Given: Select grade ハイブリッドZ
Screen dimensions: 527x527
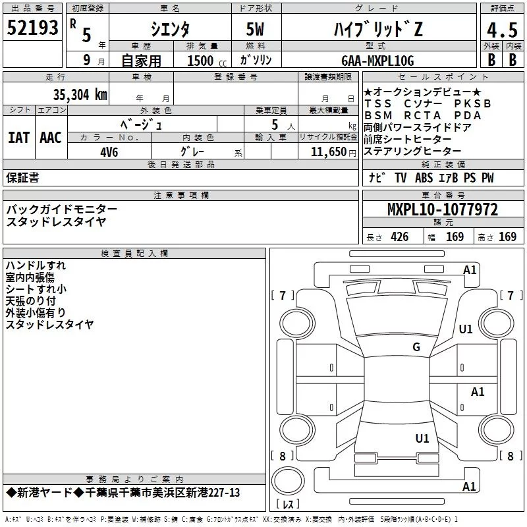Looking at the screenshot, I should click(x=378, y=29).
